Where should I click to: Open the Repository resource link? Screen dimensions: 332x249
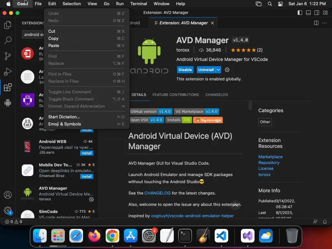(x=269, y=163)
